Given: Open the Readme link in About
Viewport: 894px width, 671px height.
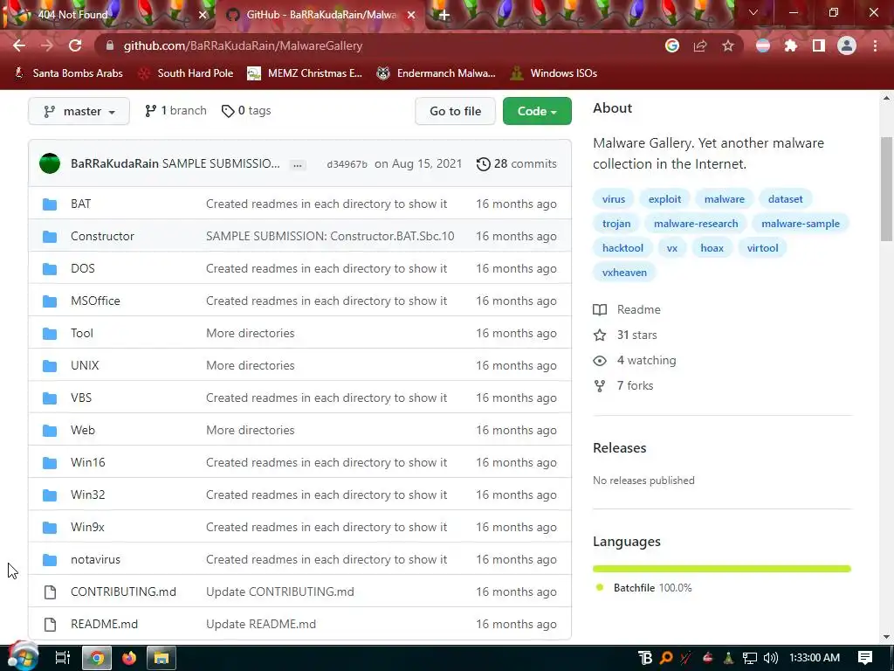Looking at the screenshot, I should (627, 310).
